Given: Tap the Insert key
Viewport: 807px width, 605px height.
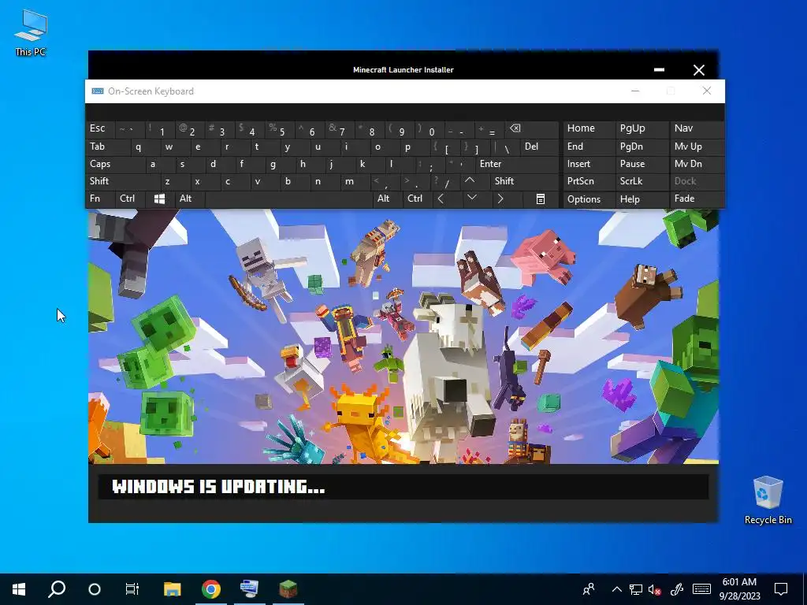Looking at the screenshot, I should pos(588,164).
